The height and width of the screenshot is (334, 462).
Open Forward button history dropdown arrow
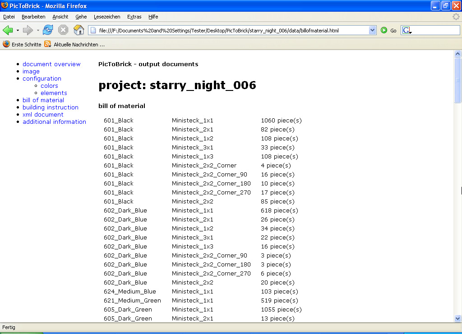(38, 30)
